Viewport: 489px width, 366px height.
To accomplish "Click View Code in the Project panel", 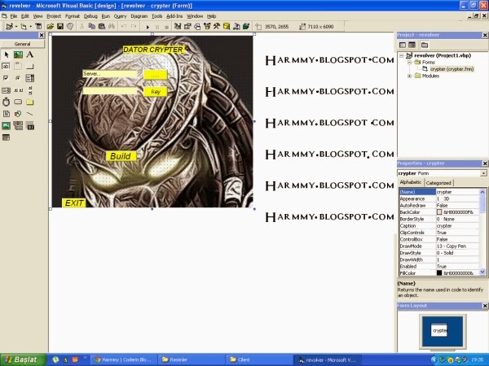I will pos(403,45).
